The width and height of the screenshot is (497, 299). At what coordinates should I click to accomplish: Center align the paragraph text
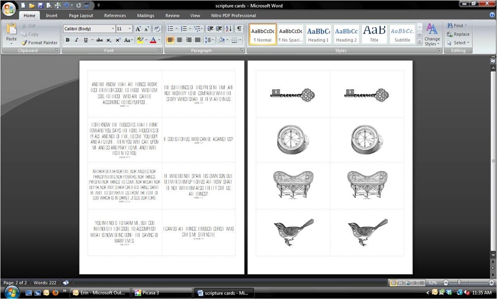(x=180, y=40)
